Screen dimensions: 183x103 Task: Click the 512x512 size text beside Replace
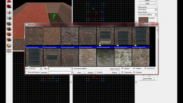coord(100,72)
